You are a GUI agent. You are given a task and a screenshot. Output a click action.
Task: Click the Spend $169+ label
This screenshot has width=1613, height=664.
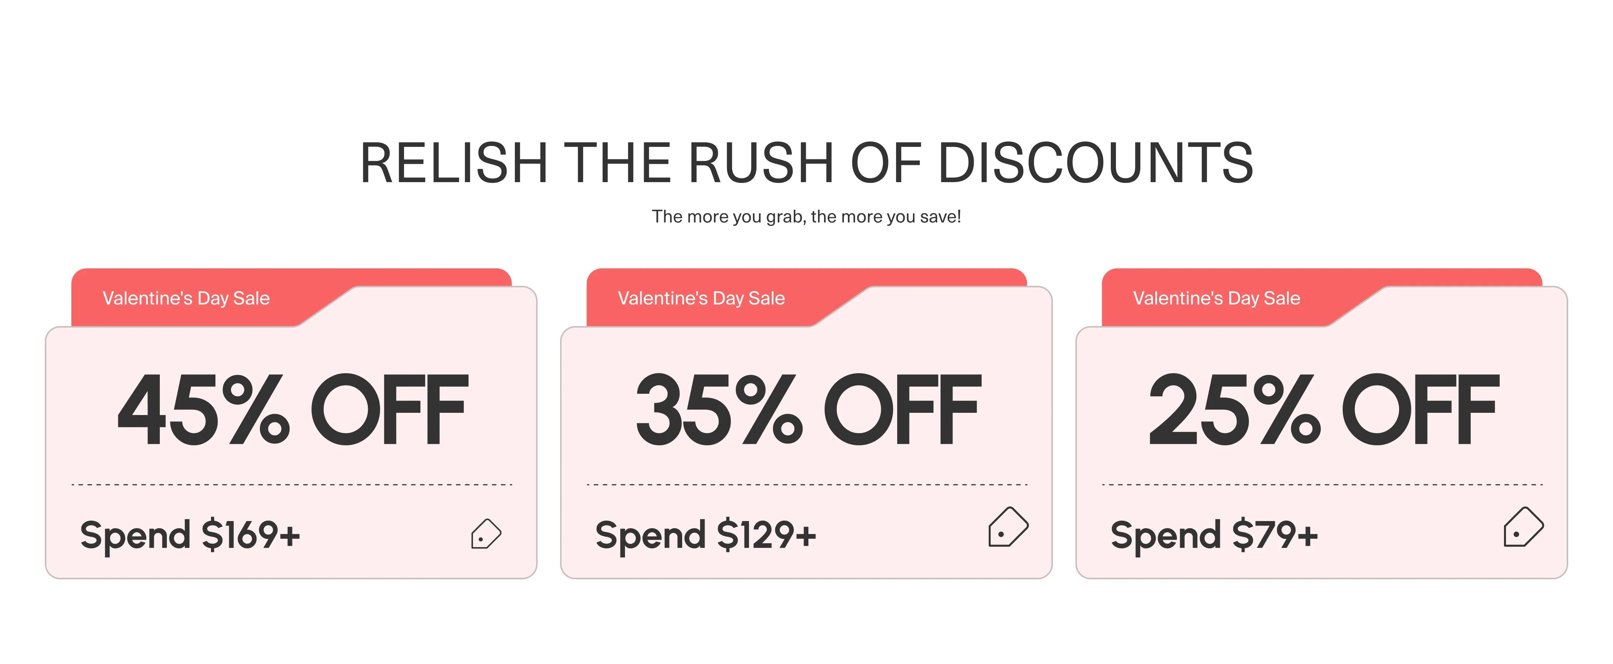click(x=190, y=535)
